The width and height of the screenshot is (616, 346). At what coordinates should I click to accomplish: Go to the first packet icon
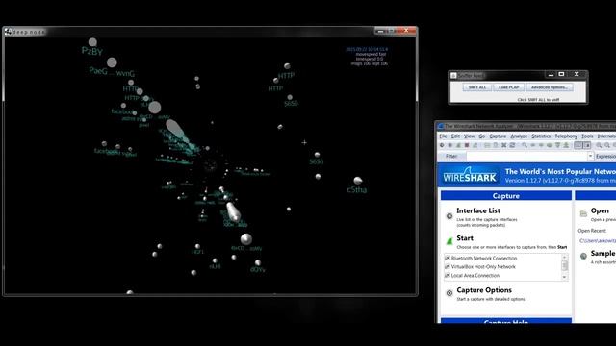coord(557,145)
